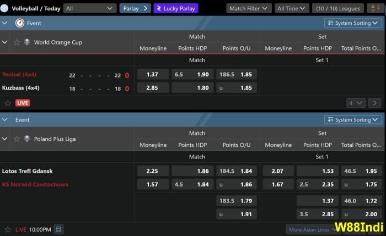Click the Poland Plus Liga league badge icon
The width and height of the screenshot is (386, 236).
(27, 139)
